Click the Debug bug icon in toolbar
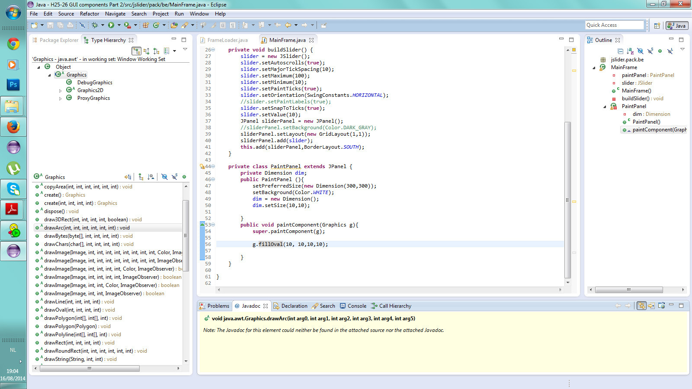Image resolution: width=692 pixels, height=389 pixels. [95, 25]
